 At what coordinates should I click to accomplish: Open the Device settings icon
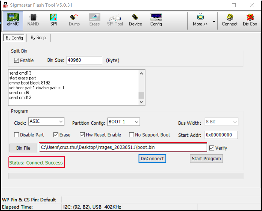pos(136,21)
